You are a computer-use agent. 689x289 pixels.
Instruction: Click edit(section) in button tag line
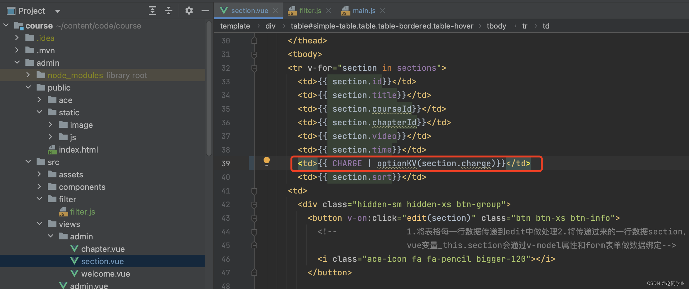pyautogui.click(x=439, y=218)
